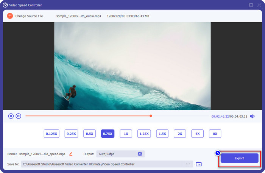
Task: Maximize the Video Speed Controller window
Action: (251, 5)
